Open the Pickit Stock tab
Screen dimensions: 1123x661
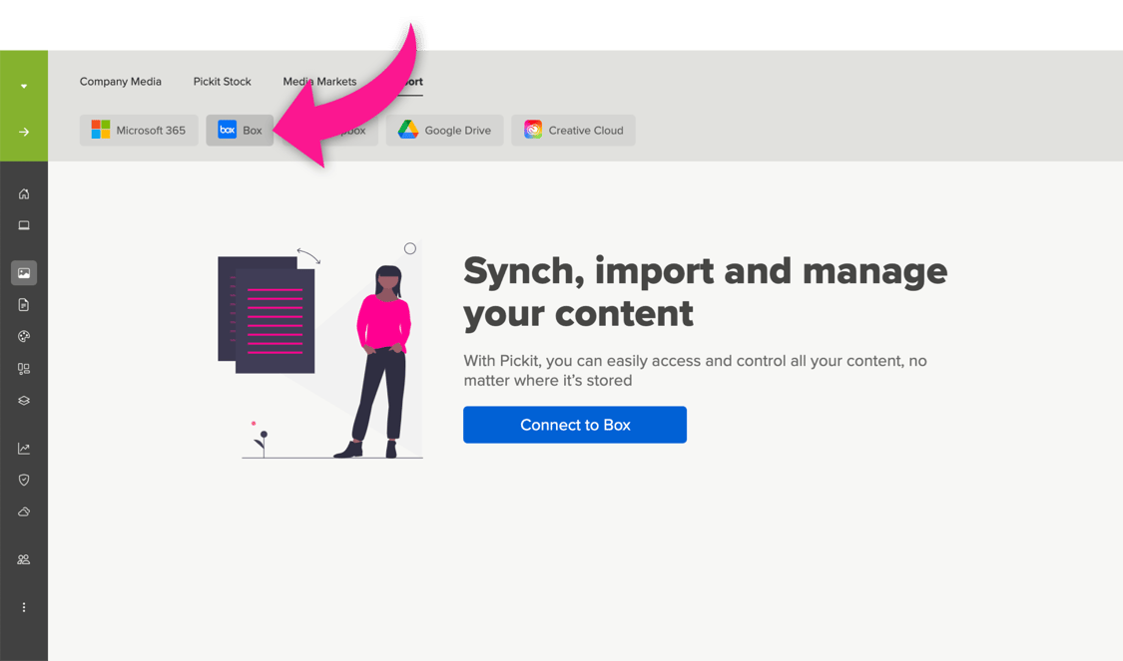tap(222, 82)
